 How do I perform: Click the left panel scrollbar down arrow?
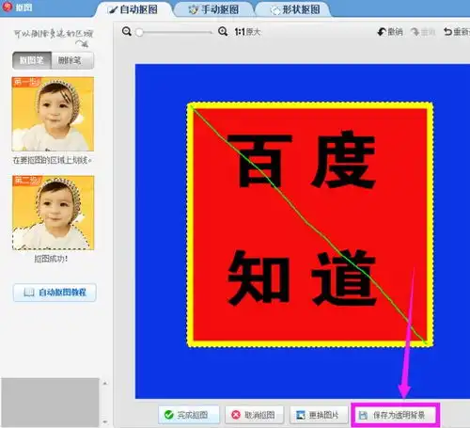tap(105, 422)
